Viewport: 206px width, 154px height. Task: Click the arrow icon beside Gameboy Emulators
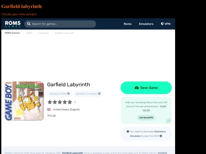[x=99, y=94]
